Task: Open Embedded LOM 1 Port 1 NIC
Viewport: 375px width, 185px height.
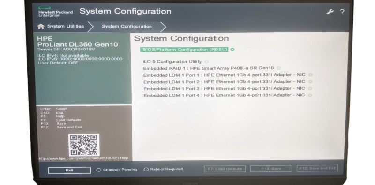Action: tap(225, 75)
